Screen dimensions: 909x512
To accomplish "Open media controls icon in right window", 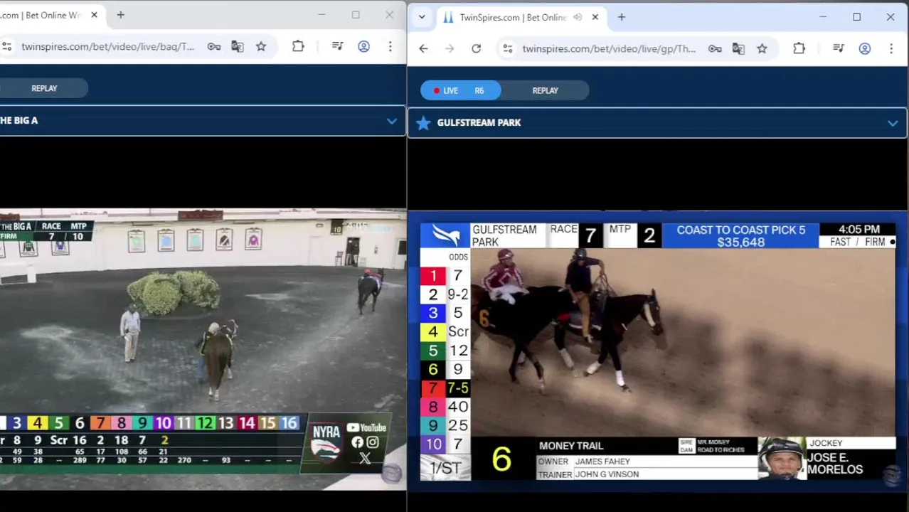I will 839,48.
